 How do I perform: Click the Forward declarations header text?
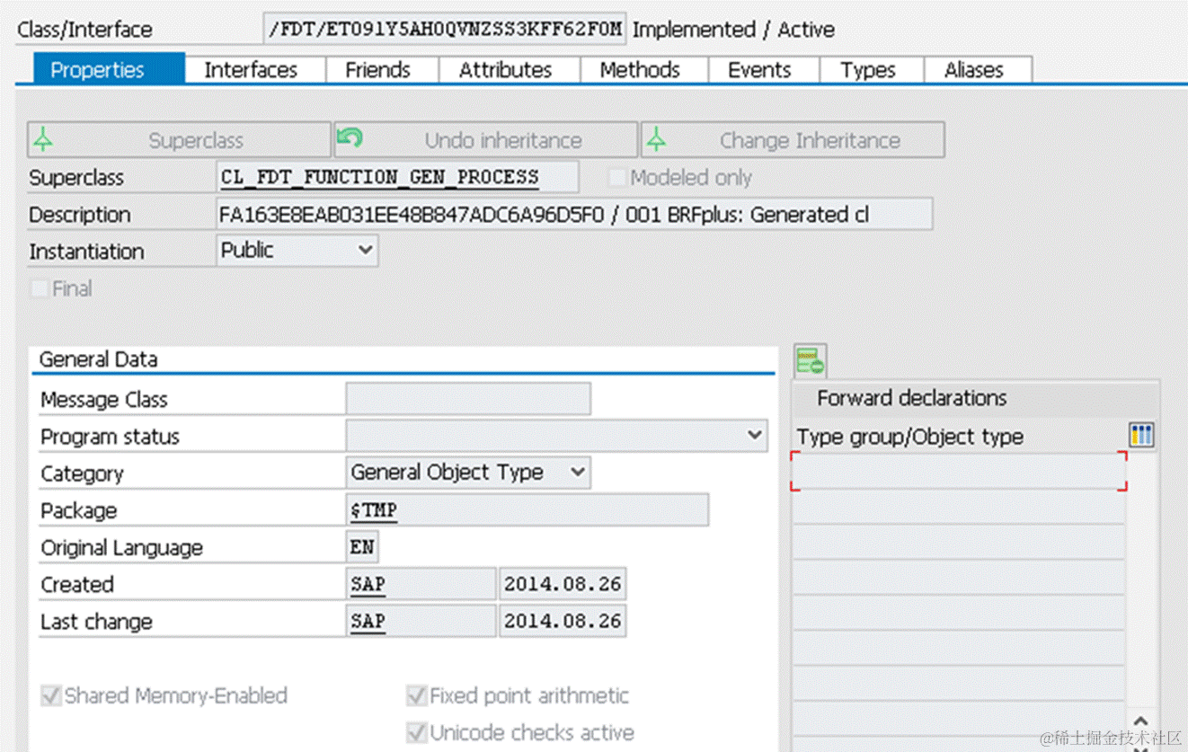pyautogui.click(x=912, y=398)
